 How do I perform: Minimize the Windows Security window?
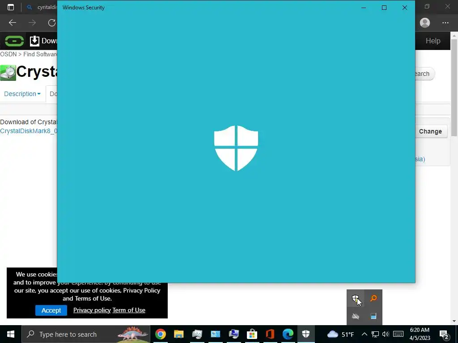(364, 8)
